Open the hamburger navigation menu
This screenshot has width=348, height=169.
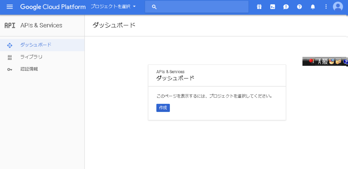click(10, 7)
